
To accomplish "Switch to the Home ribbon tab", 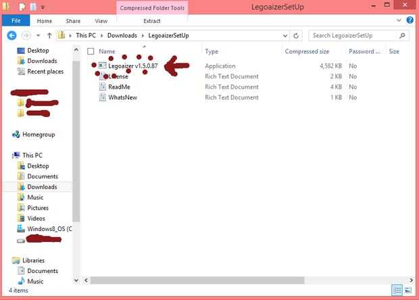I will click(x=45, y=21).
